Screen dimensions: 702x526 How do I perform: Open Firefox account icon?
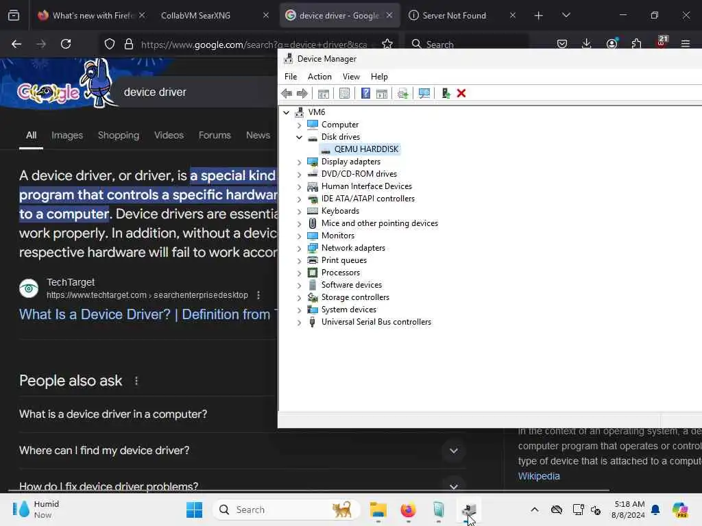(612, 44)
